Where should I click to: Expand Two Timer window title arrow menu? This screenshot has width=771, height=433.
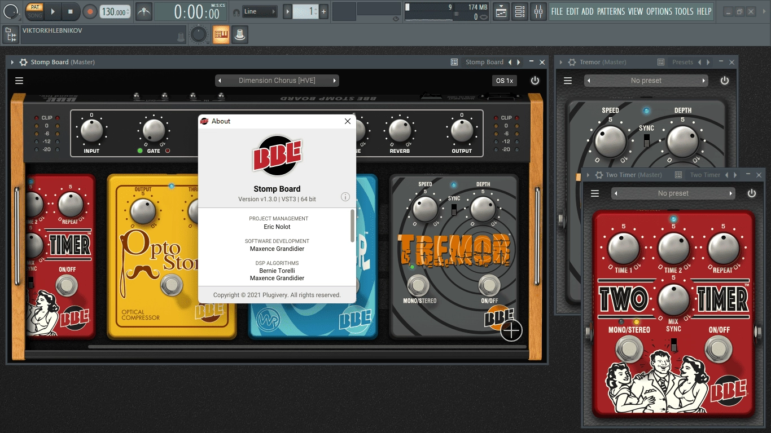coord(588,175)
